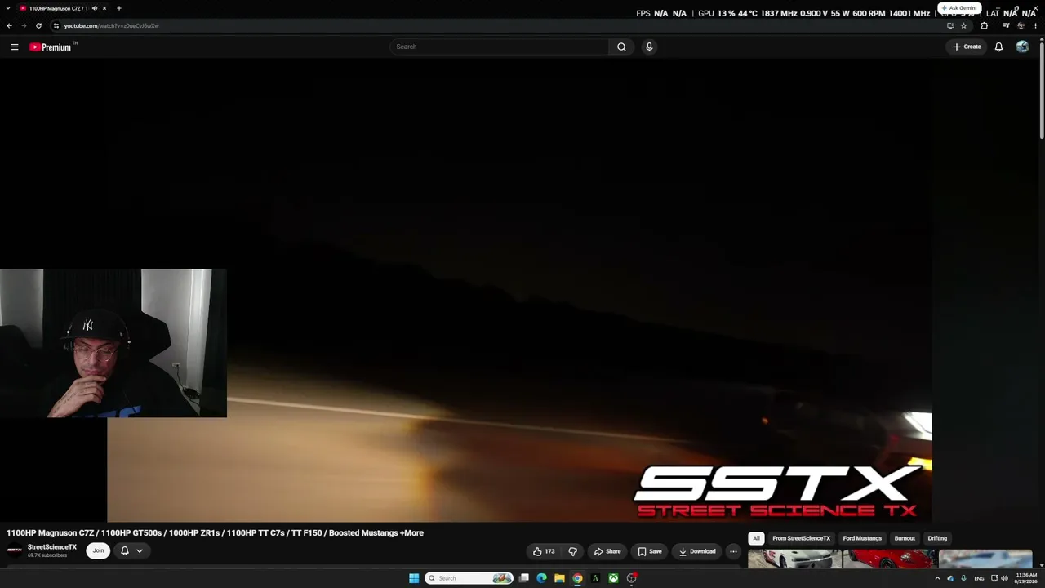
Task: Open Task View on the taskbar
Action: (523, 578)
